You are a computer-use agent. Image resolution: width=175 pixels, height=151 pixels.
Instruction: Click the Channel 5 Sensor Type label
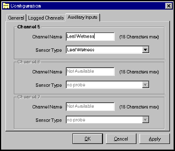pos(49,50)
